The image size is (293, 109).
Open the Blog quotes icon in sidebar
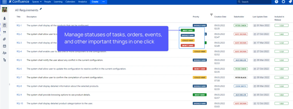(x=4, y=32)
